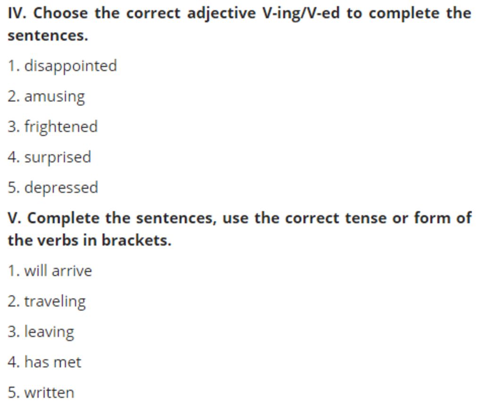483x408 pixels.
Task: Click the word 'sentences.' ending heading IV
Action: point(48,36)
